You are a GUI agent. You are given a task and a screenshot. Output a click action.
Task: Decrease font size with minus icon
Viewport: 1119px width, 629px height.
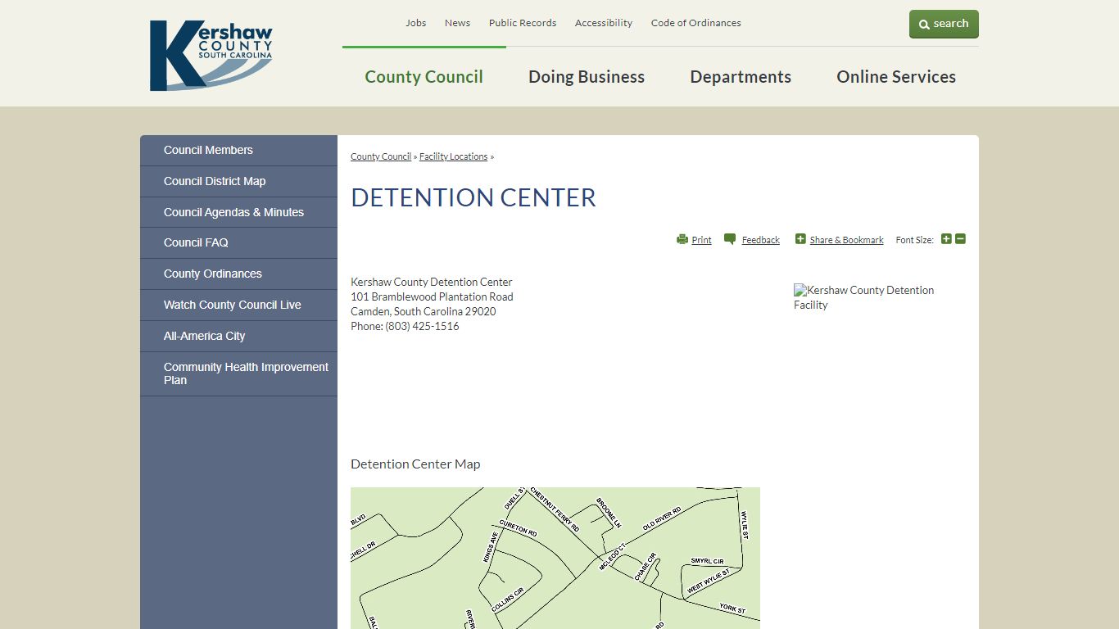tap(960, 239)
